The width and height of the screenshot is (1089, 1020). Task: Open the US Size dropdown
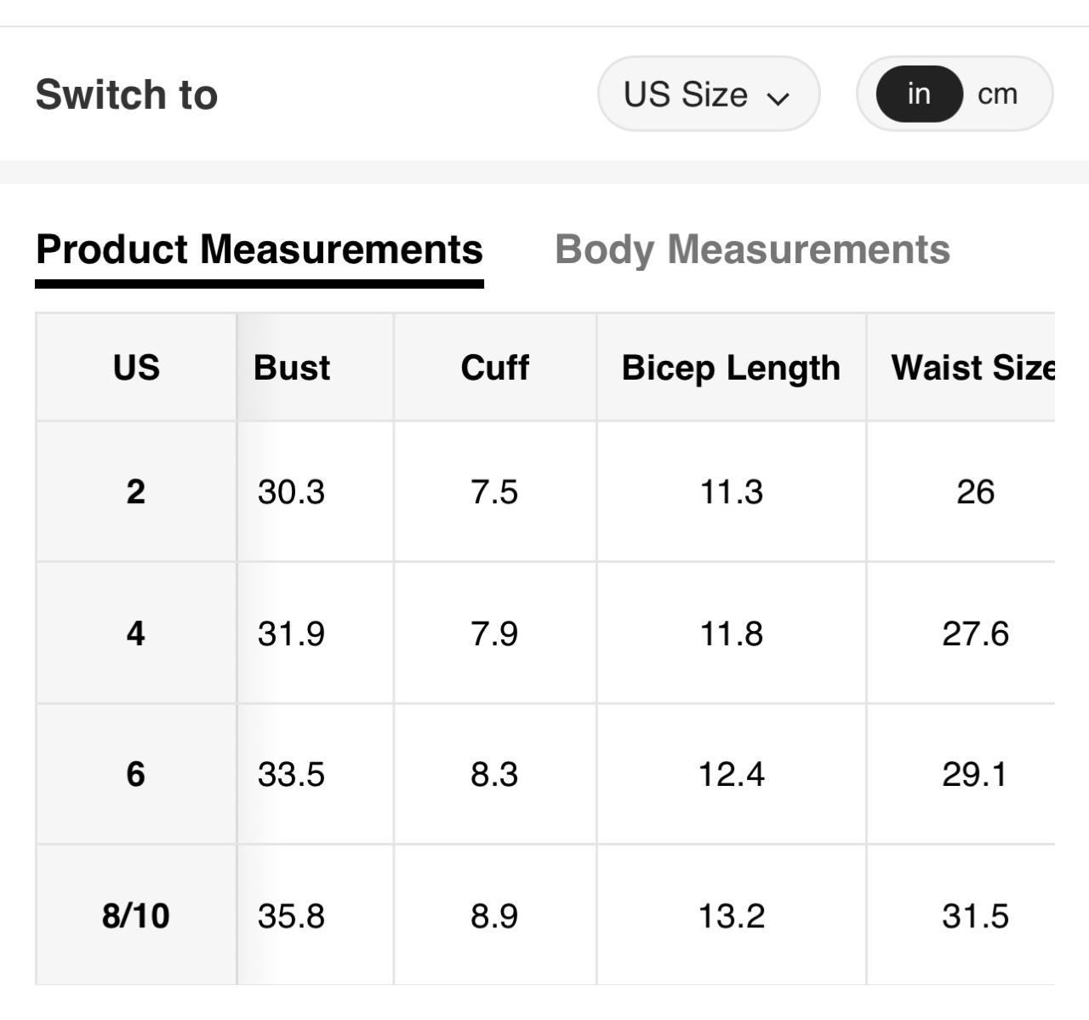click(707, 95)
